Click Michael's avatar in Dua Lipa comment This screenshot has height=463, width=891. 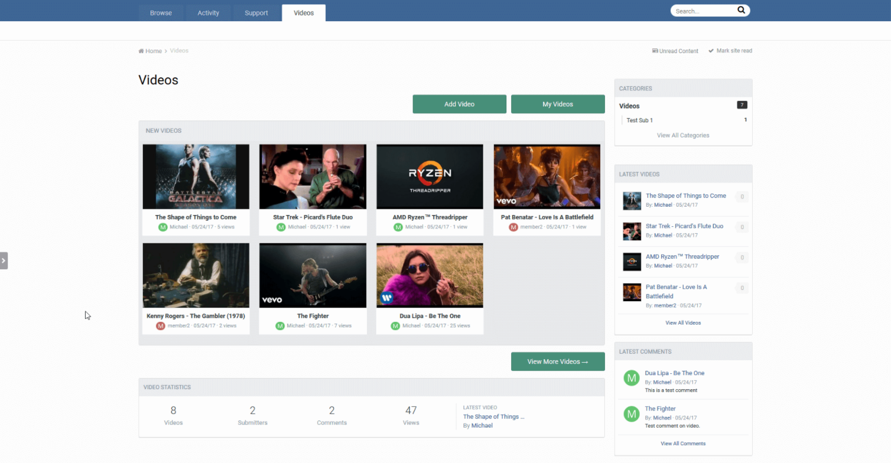(632, 379)
